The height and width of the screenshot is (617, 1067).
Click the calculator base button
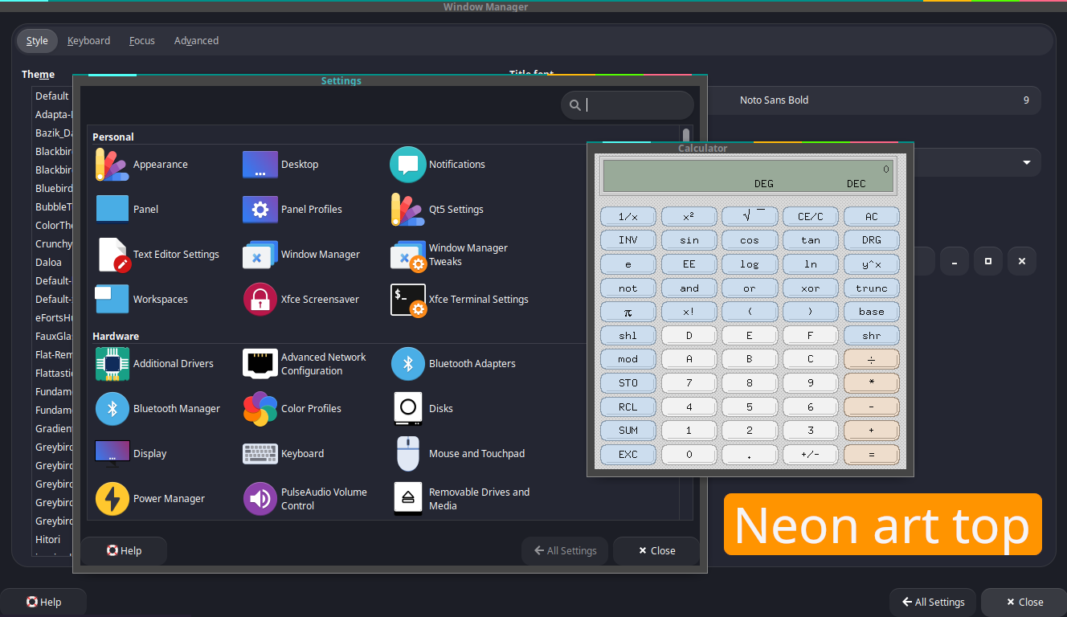tap(872, 312)
